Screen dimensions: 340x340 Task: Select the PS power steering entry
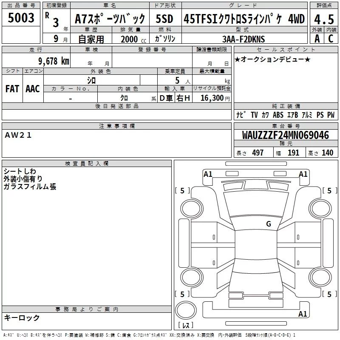[320, 115]
